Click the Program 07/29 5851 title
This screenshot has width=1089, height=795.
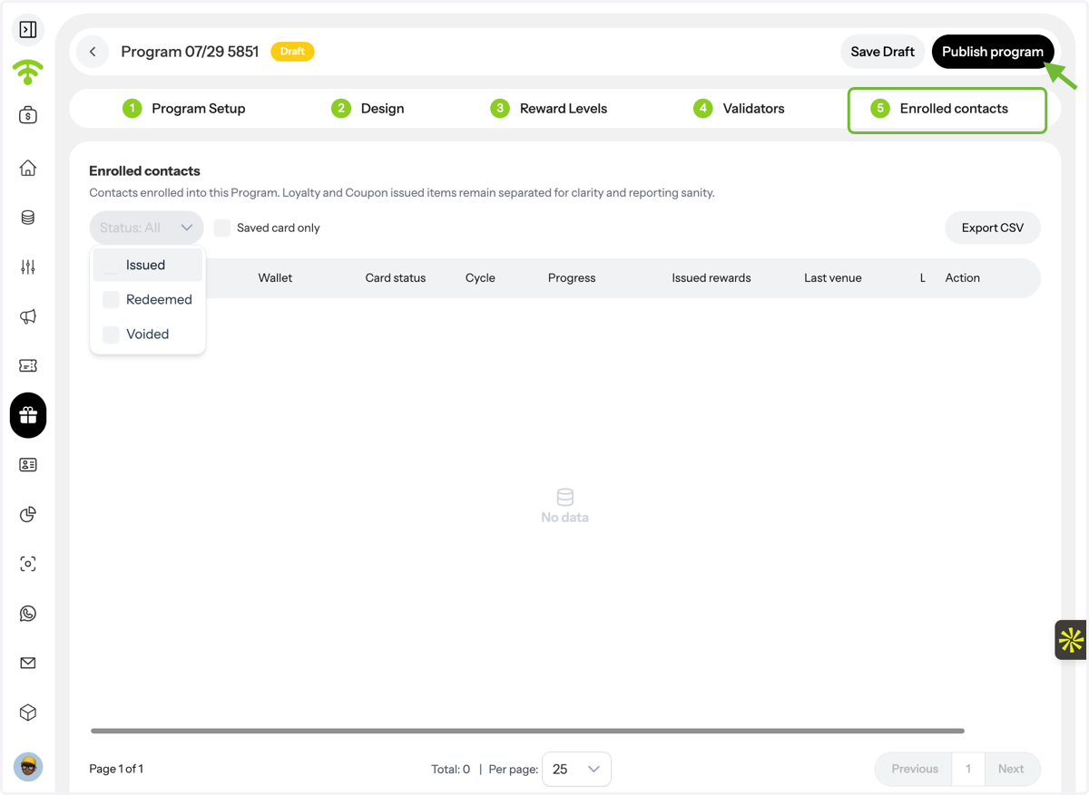(190, 52)
